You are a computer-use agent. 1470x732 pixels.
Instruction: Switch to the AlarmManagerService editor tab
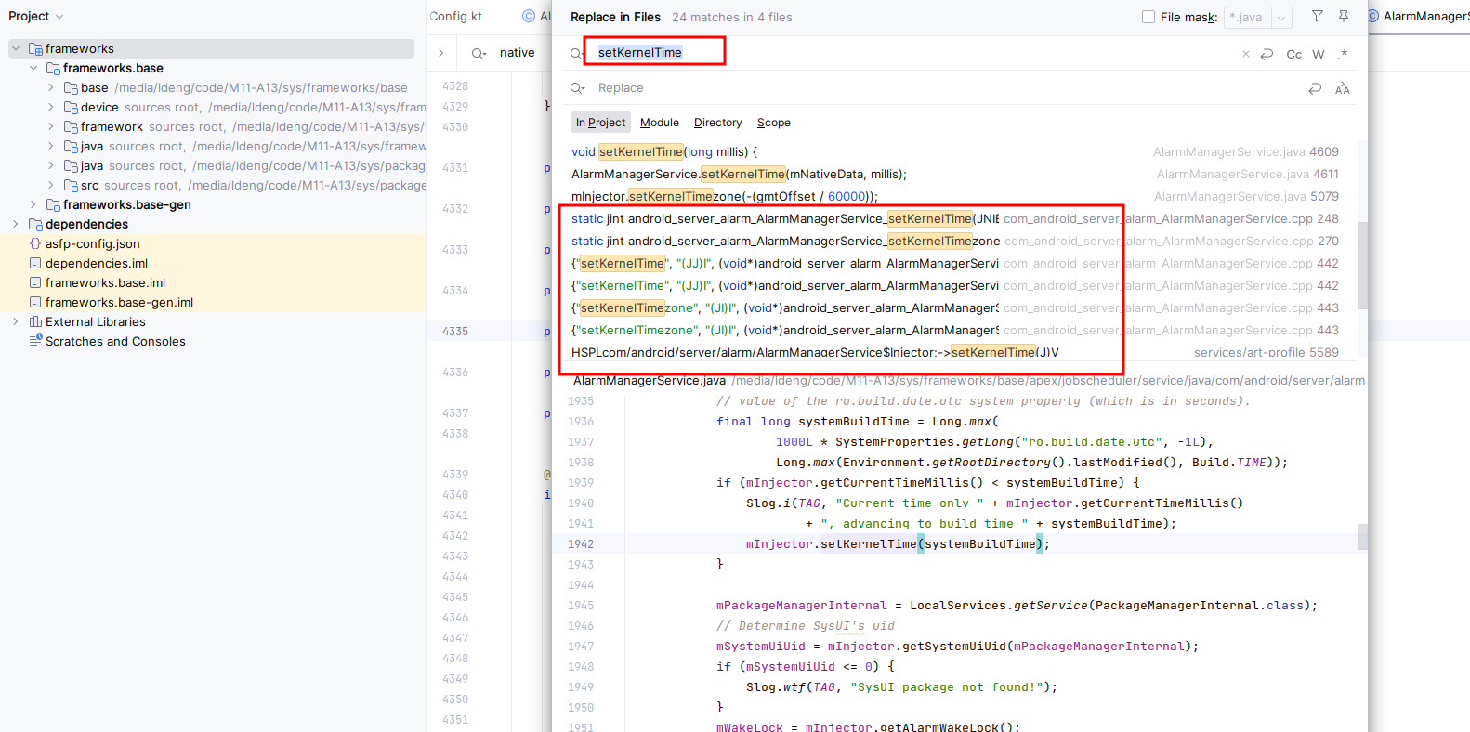(1419, 16)
